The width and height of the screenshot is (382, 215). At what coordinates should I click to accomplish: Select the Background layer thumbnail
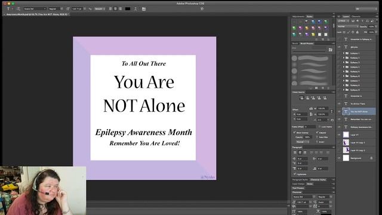click(x=346, y=158)
